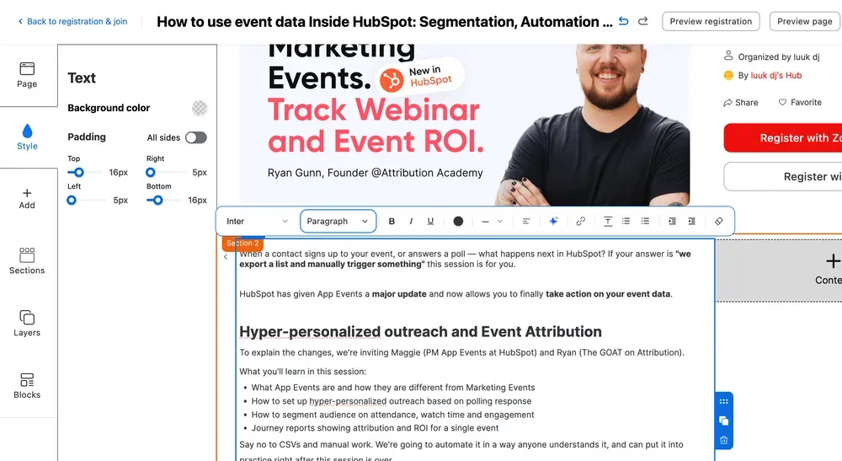Mark event as Favorite
Screen dimensions: 842x461
[800, 103]
